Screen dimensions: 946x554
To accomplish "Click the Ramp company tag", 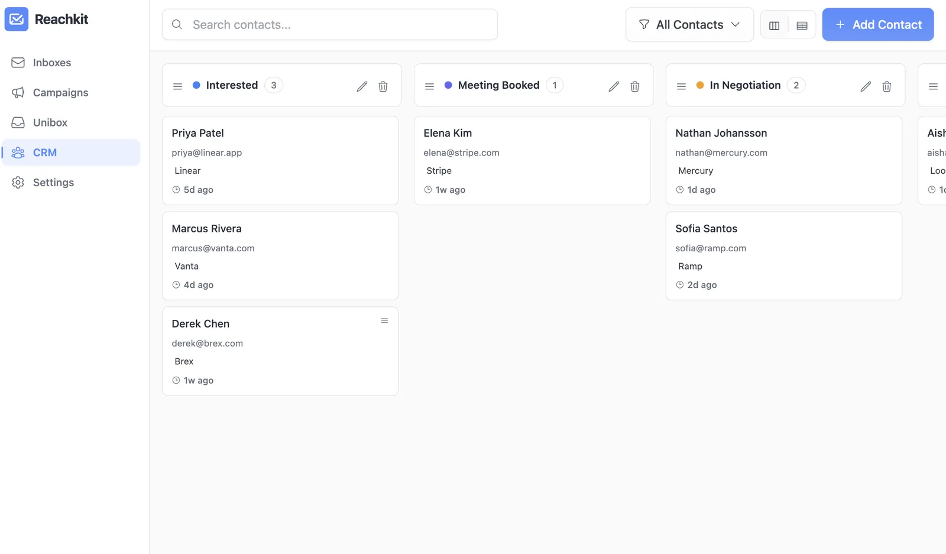I will 690,267.
